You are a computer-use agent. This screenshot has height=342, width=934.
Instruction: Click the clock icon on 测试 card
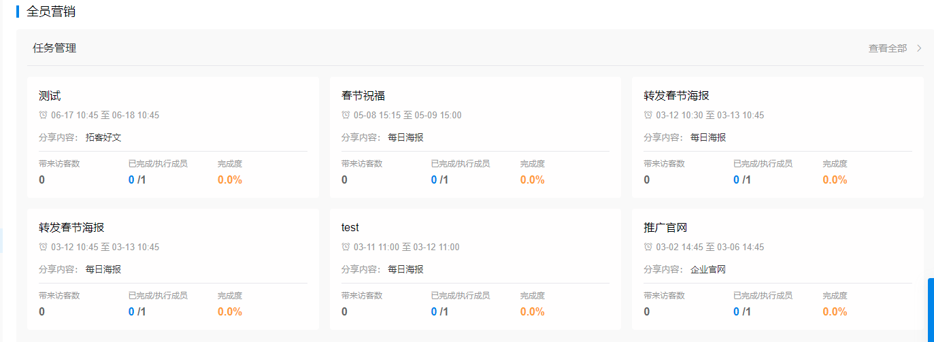tap(43, 115)
